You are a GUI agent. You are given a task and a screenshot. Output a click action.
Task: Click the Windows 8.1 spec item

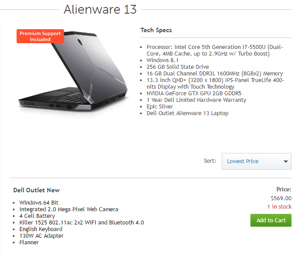163,60
